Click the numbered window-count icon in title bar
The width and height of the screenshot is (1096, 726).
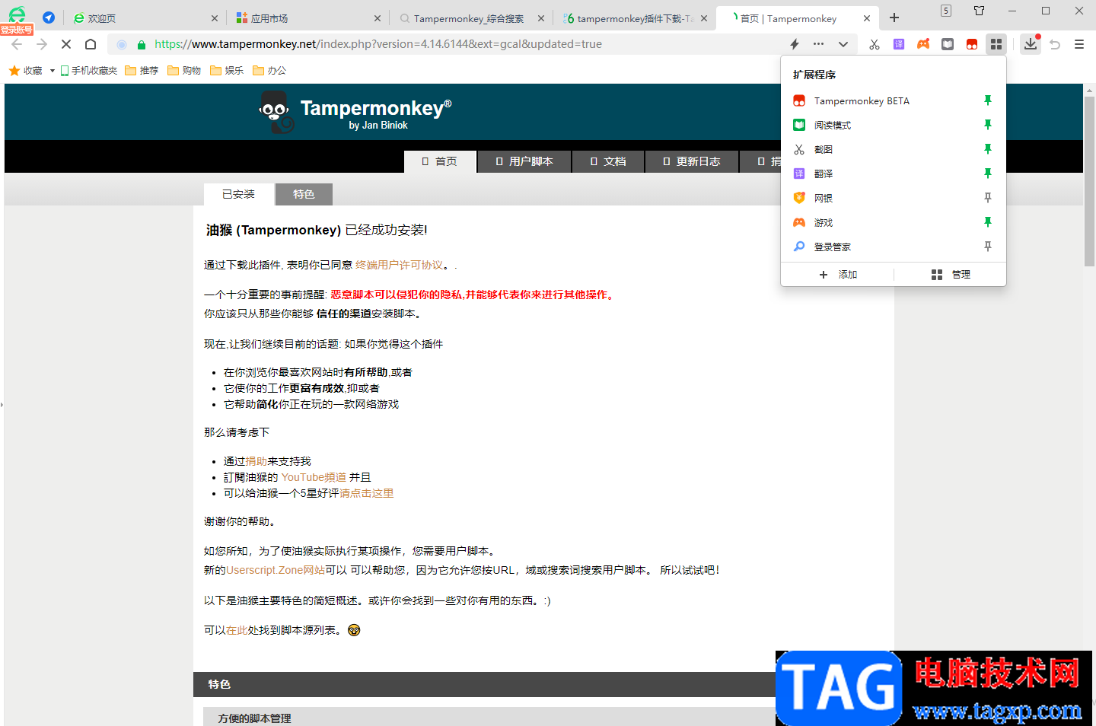pyautogui.click(x=946, y=11)
